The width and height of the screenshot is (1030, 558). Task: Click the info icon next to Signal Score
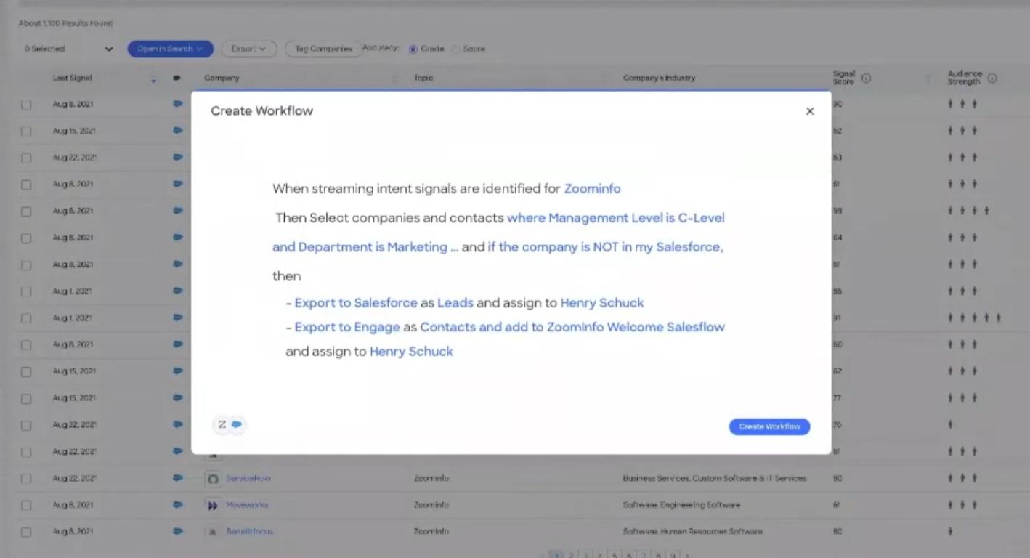(x=866, y=78)
